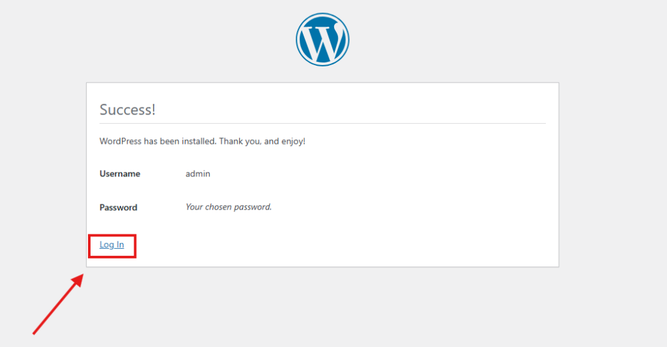Image resolution: width=667 pixels, height=347 pixels.
Task: Click the Success! heading
Action: (127, 109)
